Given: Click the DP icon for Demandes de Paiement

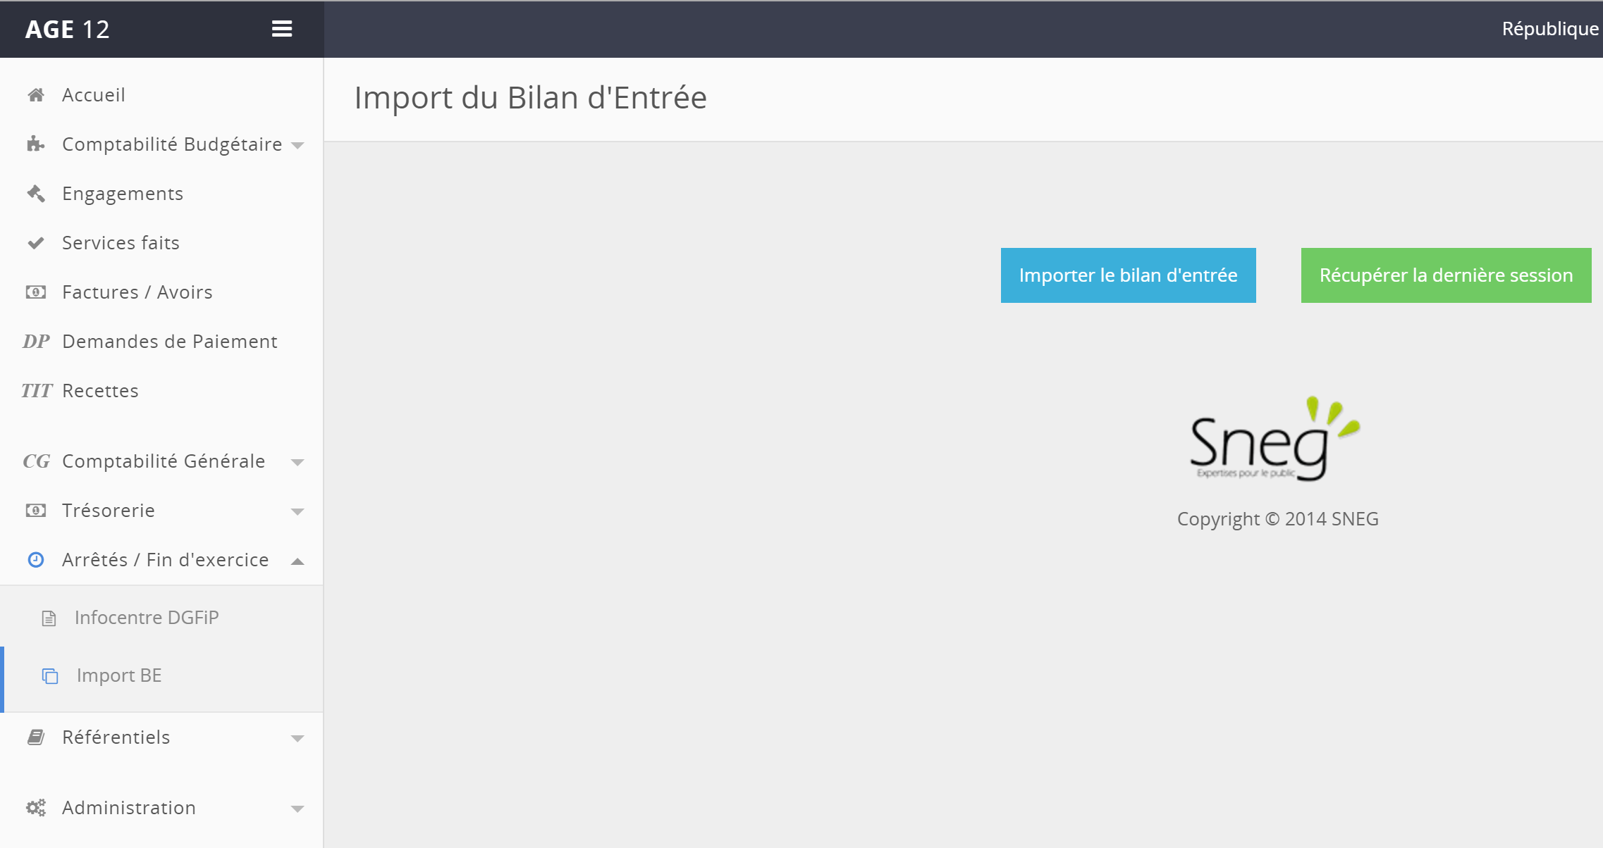Looking at the screenshot, I should (36, 342).
